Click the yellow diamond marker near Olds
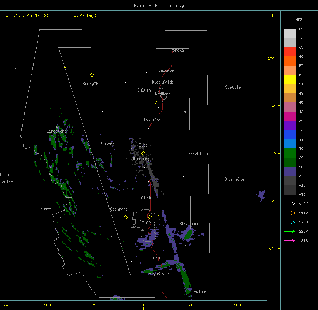The image size is (318, 310). [143, 154]
